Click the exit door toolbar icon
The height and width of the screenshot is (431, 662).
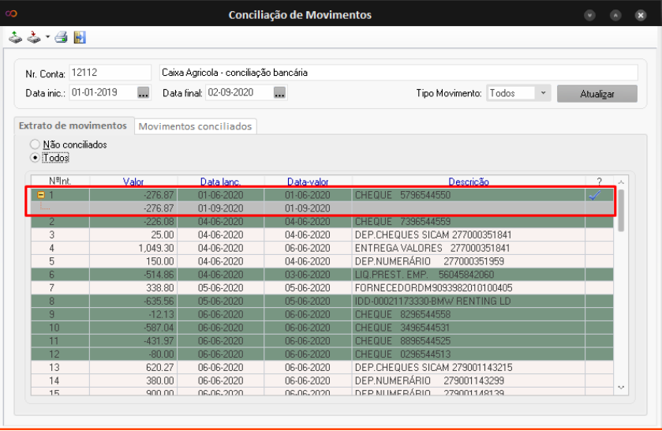coord(79,37)
